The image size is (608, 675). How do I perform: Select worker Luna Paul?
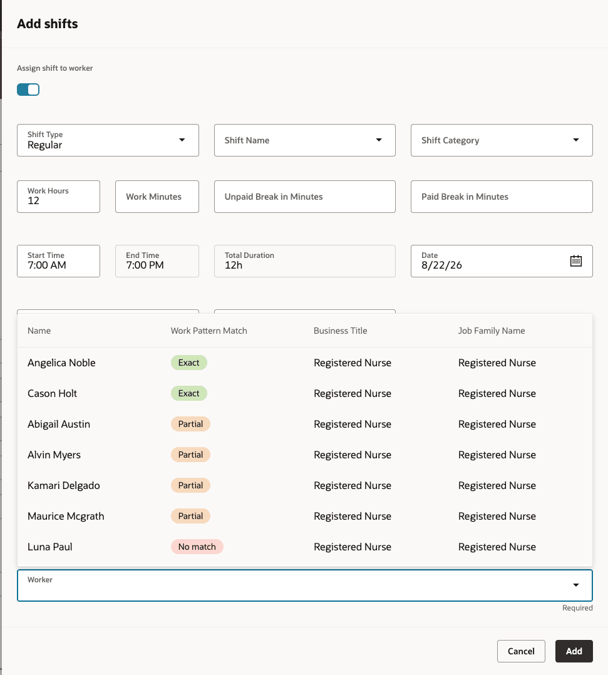tap(305, 547)
